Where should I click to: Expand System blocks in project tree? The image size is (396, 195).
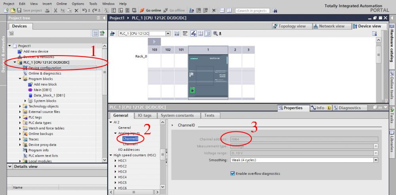click(x=25, y=101)
